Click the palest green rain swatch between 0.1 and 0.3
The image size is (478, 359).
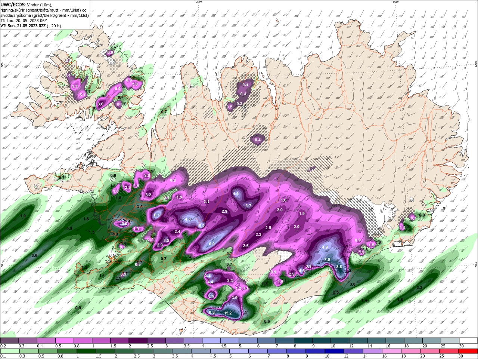point(9,351)
